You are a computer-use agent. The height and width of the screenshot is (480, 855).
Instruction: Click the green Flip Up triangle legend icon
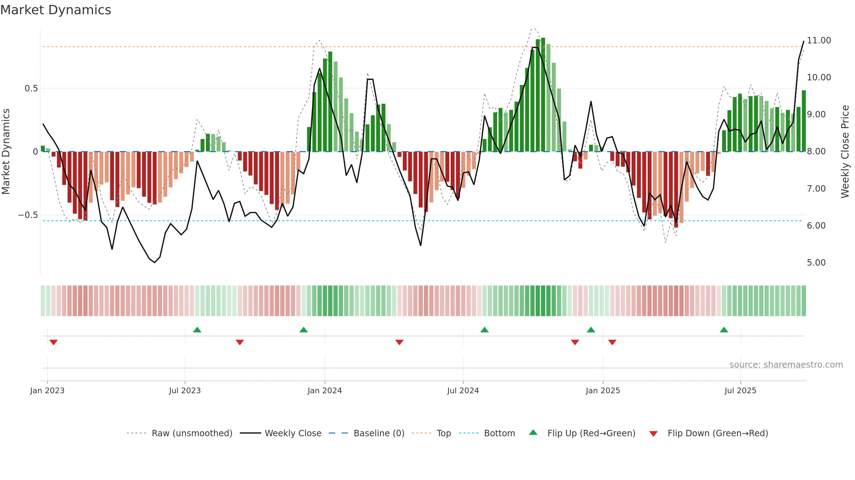[x=533, y=432]
